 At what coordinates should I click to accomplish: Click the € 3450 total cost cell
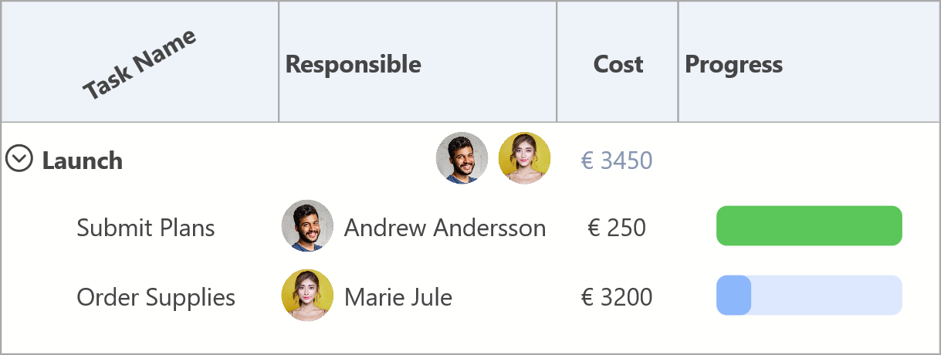tap(616, 161)
